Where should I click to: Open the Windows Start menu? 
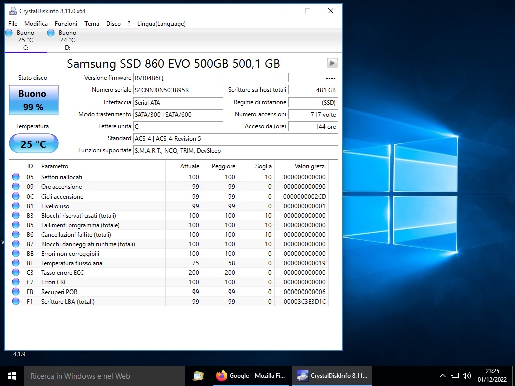12,376
